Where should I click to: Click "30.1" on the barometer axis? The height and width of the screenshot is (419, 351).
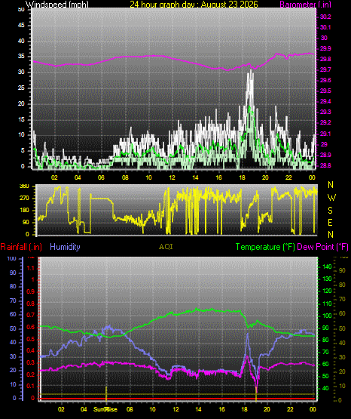pyautogui.click(x=325, y=27)
